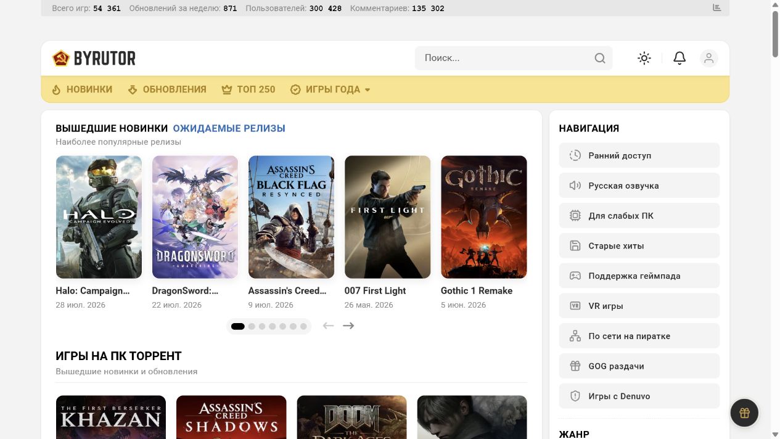Screen dimensions: 780x439
Task: Select the active first carousel dot
Action: click(238, 326)
